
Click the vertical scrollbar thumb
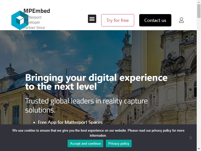pos(199,11)
